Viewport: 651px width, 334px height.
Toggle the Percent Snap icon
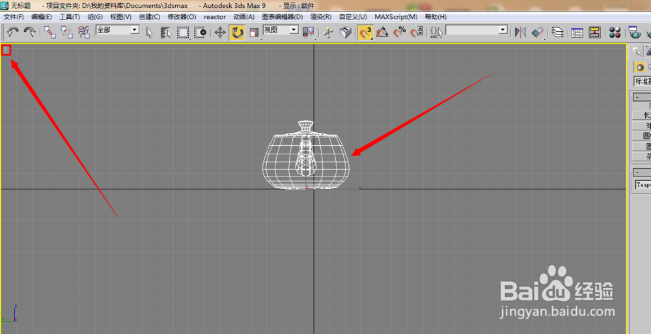pyautogui.click(x=400, y=32)
